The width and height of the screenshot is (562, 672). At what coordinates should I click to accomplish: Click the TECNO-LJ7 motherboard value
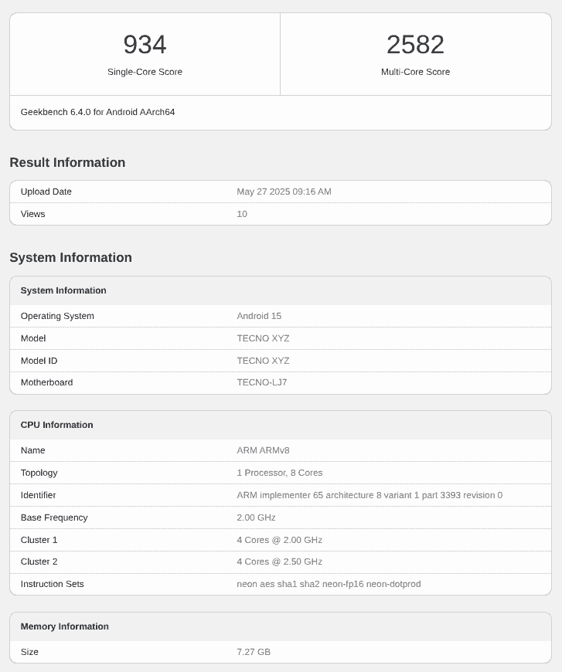261,382
